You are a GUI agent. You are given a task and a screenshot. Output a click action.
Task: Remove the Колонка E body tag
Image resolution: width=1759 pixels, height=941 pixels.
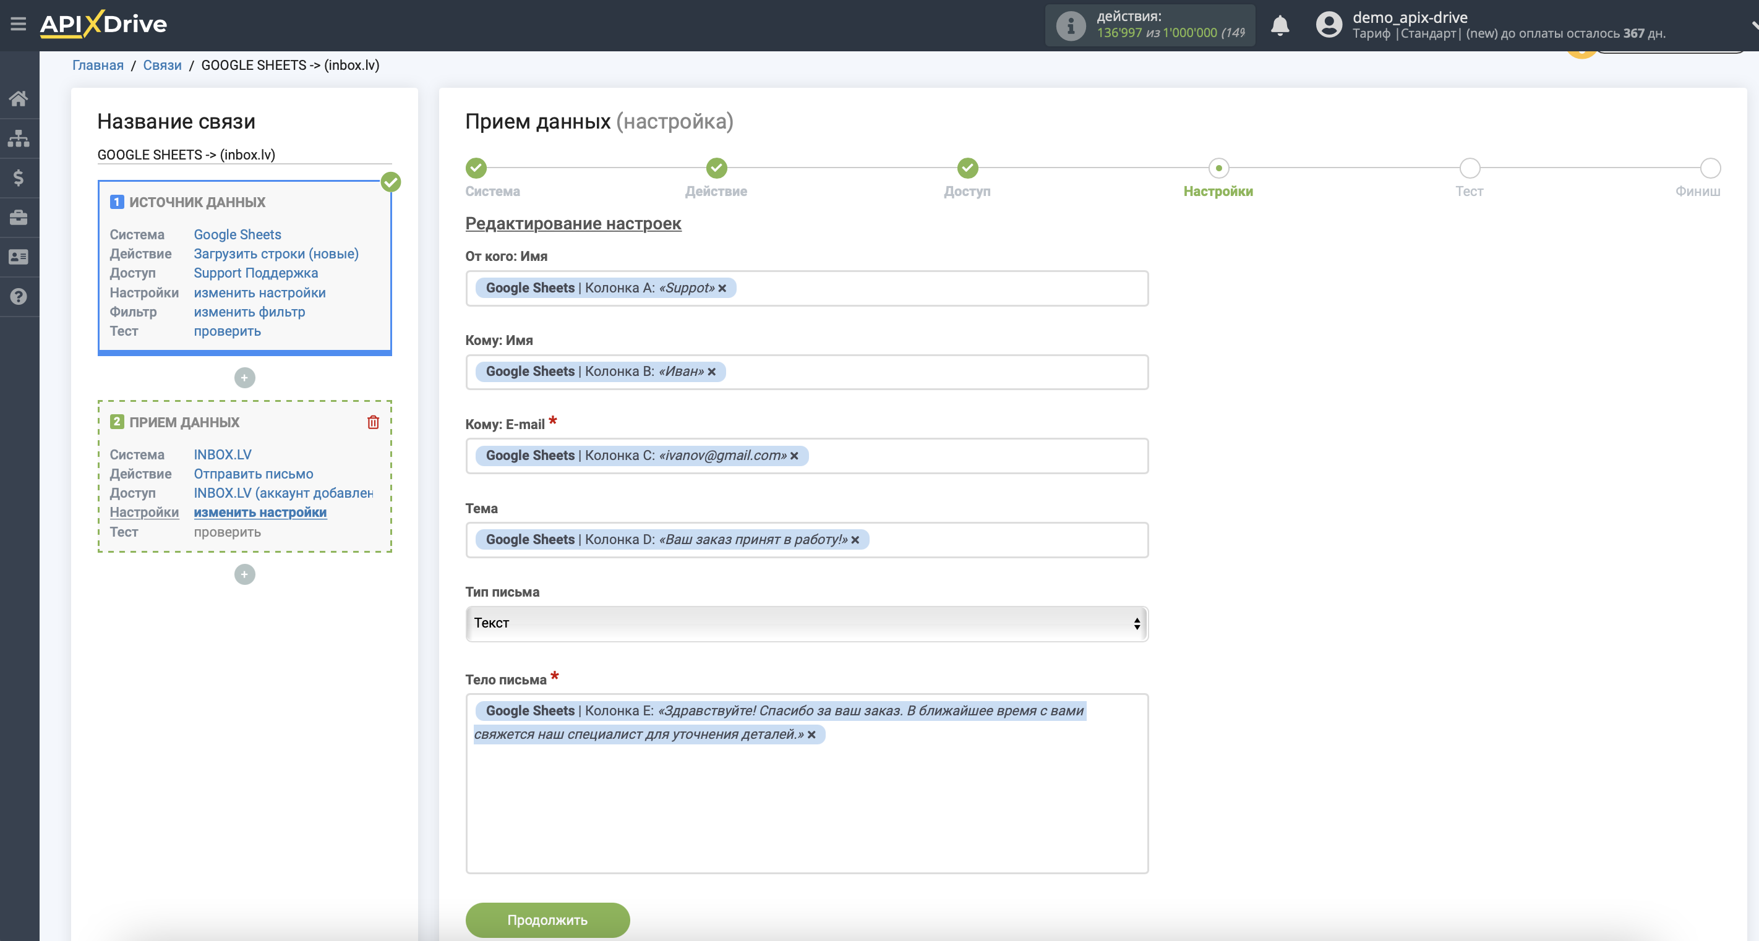point(811,735)
